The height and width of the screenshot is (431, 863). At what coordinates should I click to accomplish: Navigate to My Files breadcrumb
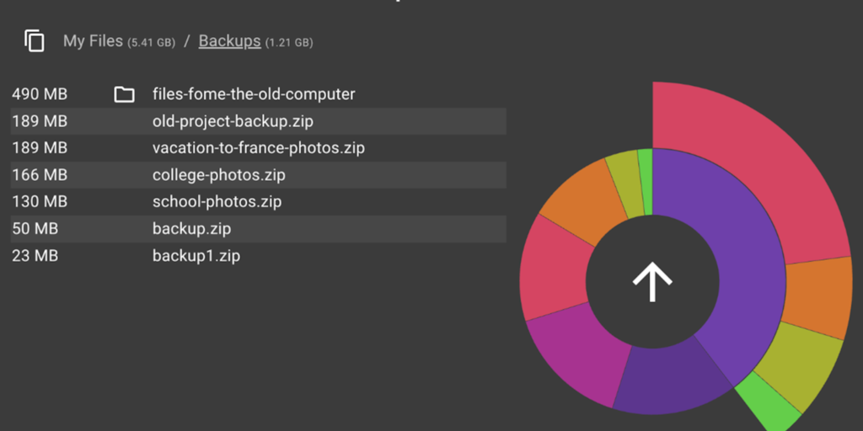(x=94, y=40)
